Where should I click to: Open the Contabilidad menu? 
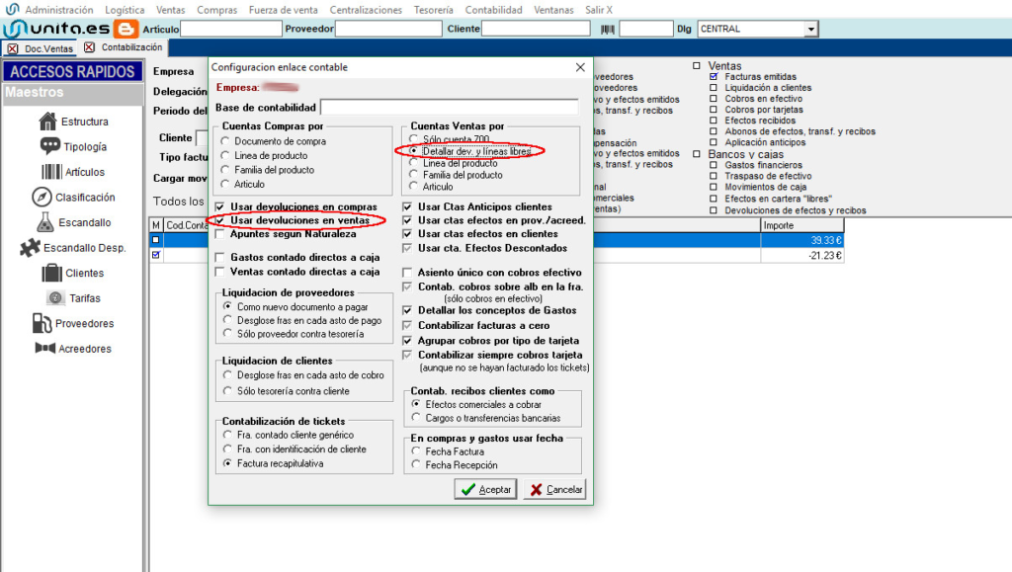click(x=493, y=10)
